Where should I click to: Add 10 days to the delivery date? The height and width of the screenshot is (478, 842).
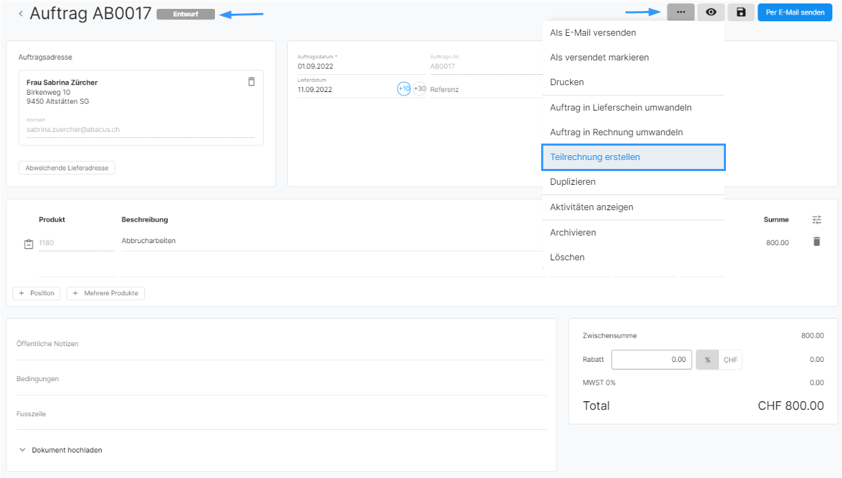coord(404,89)
